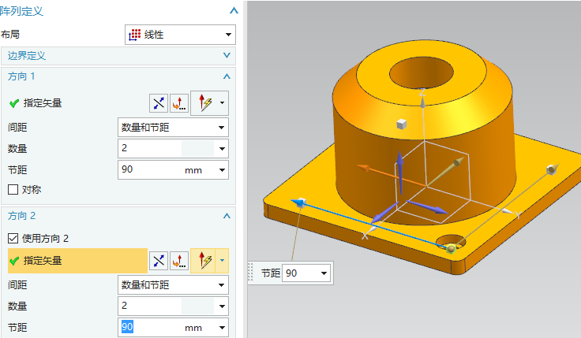The width and height of the screenshot is (581, 338).
Task: Uncheck the 使用方向 2 checkbox
Action: 13,238
